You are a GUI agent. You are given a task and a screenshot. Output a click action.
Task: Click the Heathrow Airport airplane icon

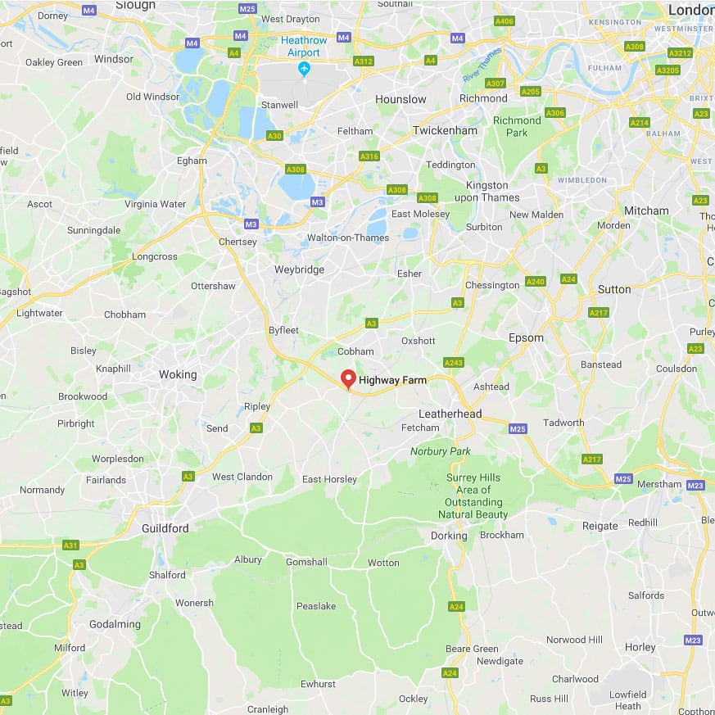coord(304,69)
